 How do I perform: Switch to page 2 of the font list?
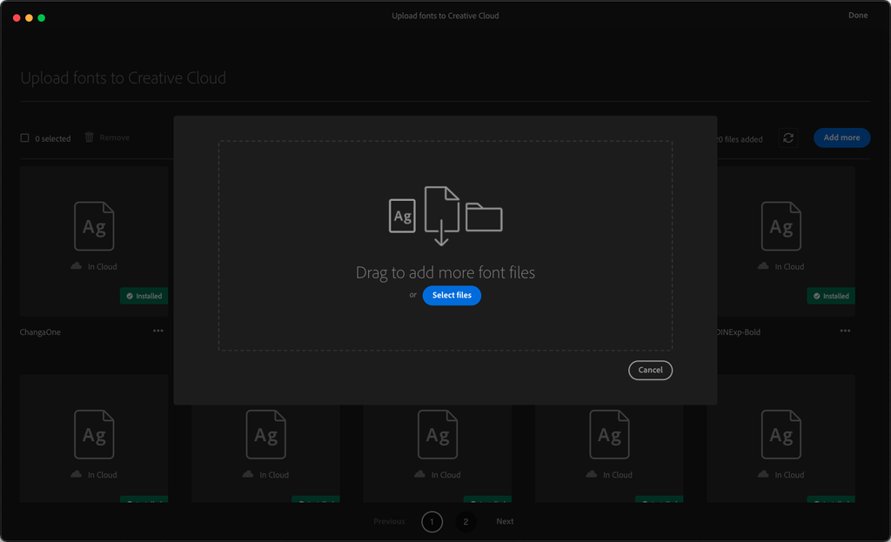(466, 521)
